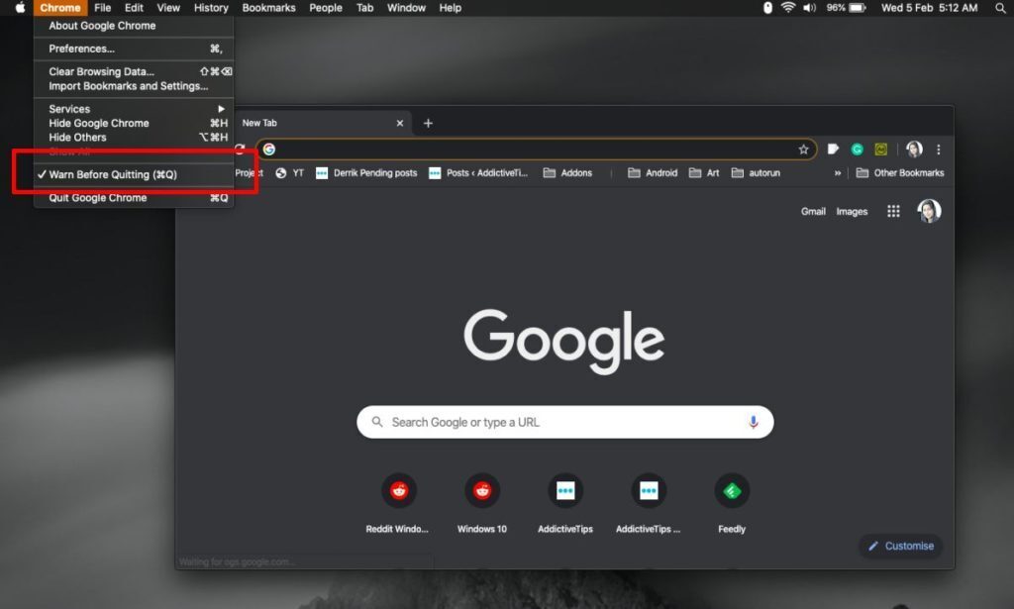Click the Customise button
Screen dimensions: 1014x609
(900, 546)
